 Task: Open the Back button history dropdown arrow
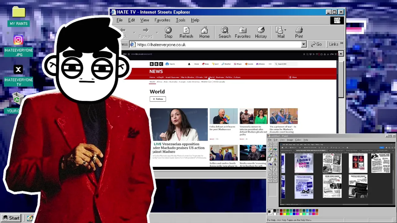click(x=134, y=32)
